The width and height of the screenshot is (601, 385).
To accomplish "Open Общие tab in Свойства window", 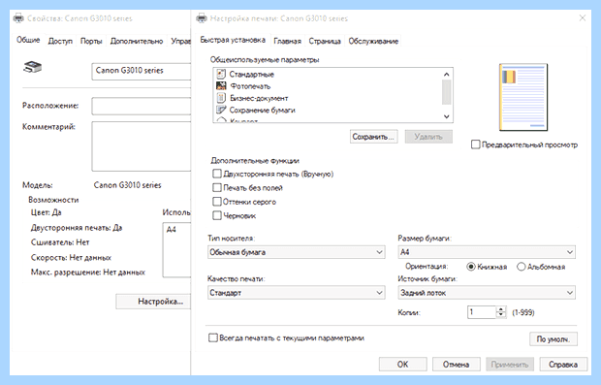I will click(x=28, y=40).
